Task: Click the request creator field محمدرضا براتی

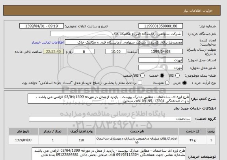Action: (124, 42)
